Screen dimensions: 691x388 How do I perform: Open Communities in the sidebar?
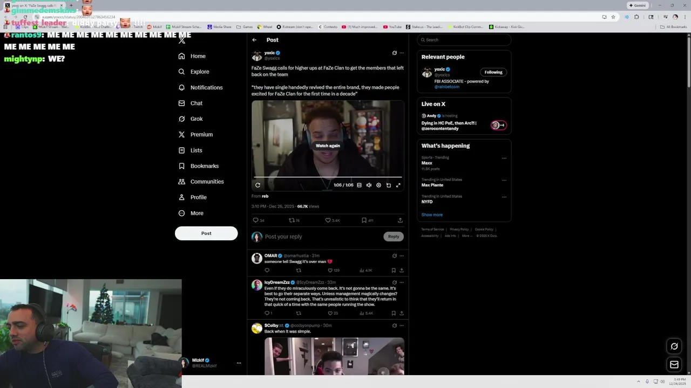coord(201,182)
